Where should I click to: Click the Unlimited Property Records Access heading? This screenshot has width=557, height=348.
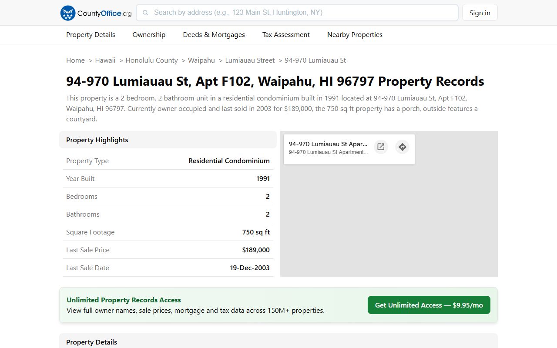[x=124, y=300]
